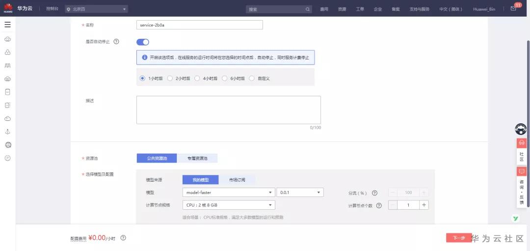The height and width of the screenshot is (251, 530).
Task: Click help icon next to 配置费用 price
Action: click(123, 238)
